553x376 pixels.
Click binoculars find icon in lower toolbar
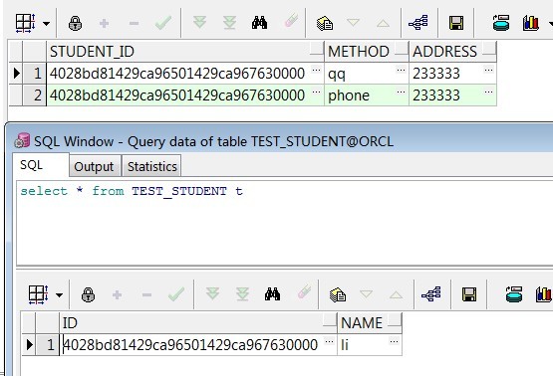[272, 294]
